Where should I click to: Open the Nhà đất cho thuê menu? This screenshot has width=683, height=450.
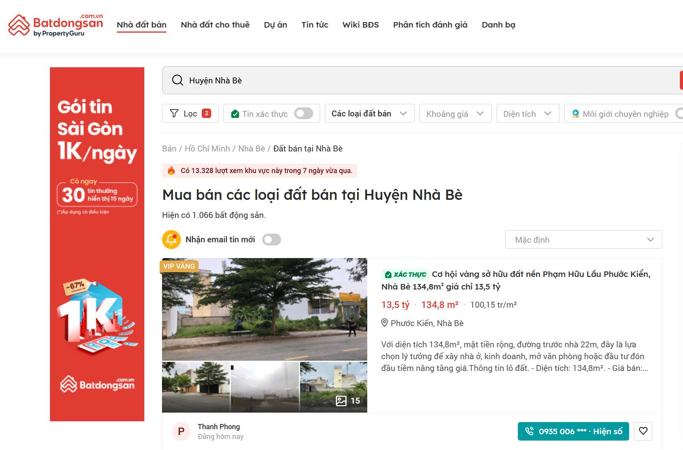tap(215, 25)
